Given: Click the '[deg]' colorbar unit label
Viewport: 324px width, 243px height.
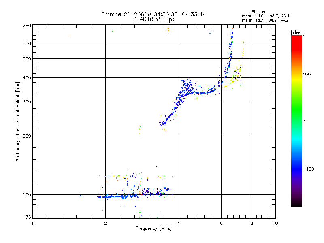Looking at the screenshot, I should pos(297,32).
